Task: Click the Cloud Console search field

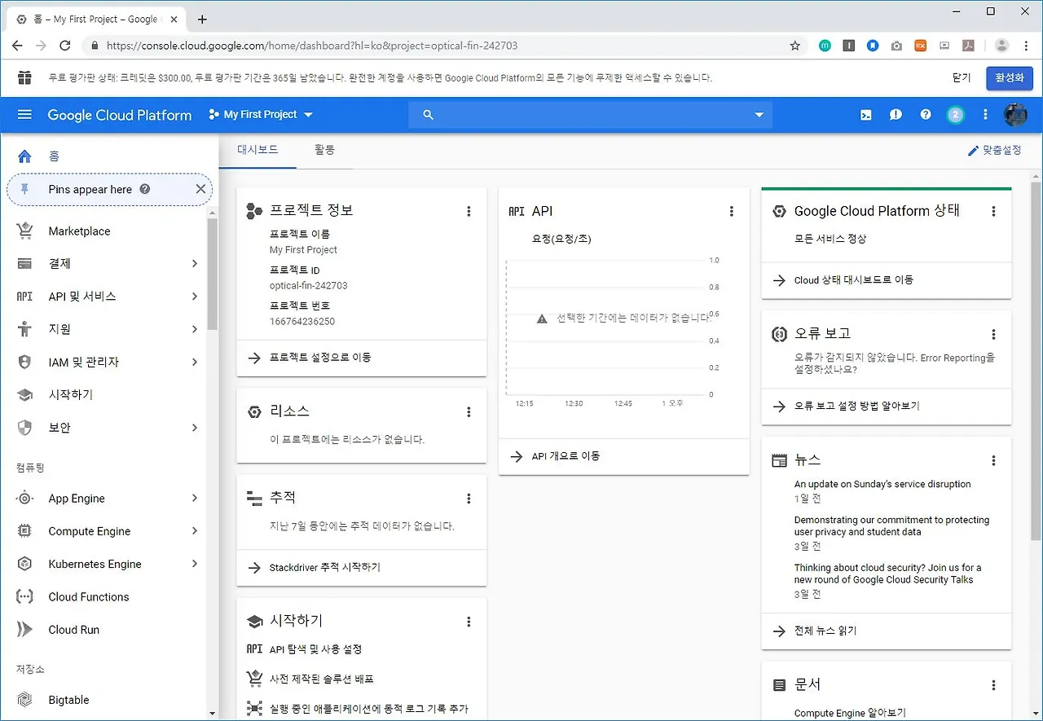Action: (x=591, y=115)
